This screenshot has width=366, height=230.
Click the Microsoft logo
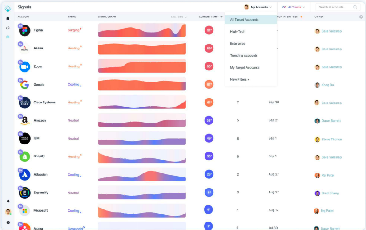click(x=25, y=211)
